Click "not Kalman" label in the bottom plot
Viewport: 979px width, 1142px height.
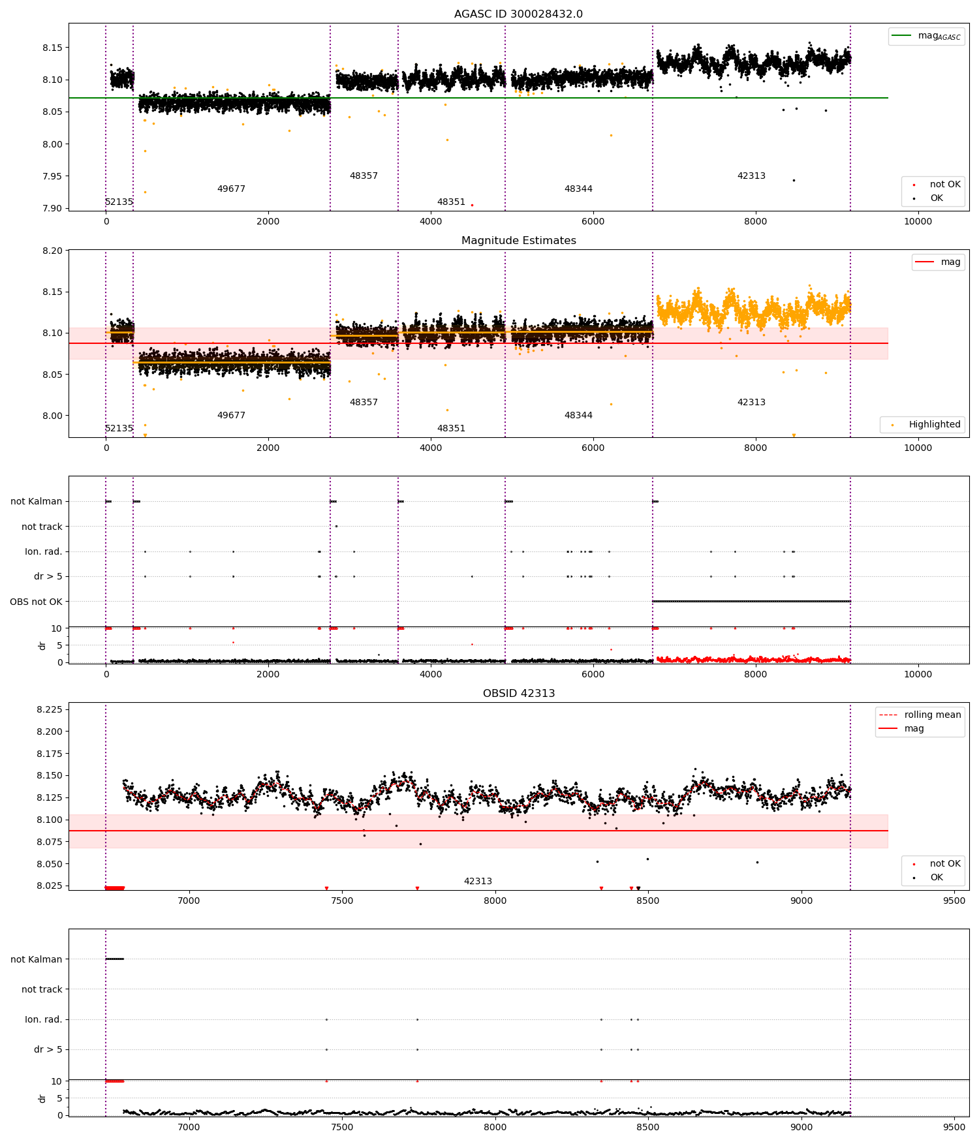pyautogui.click(x=37, y=959)
